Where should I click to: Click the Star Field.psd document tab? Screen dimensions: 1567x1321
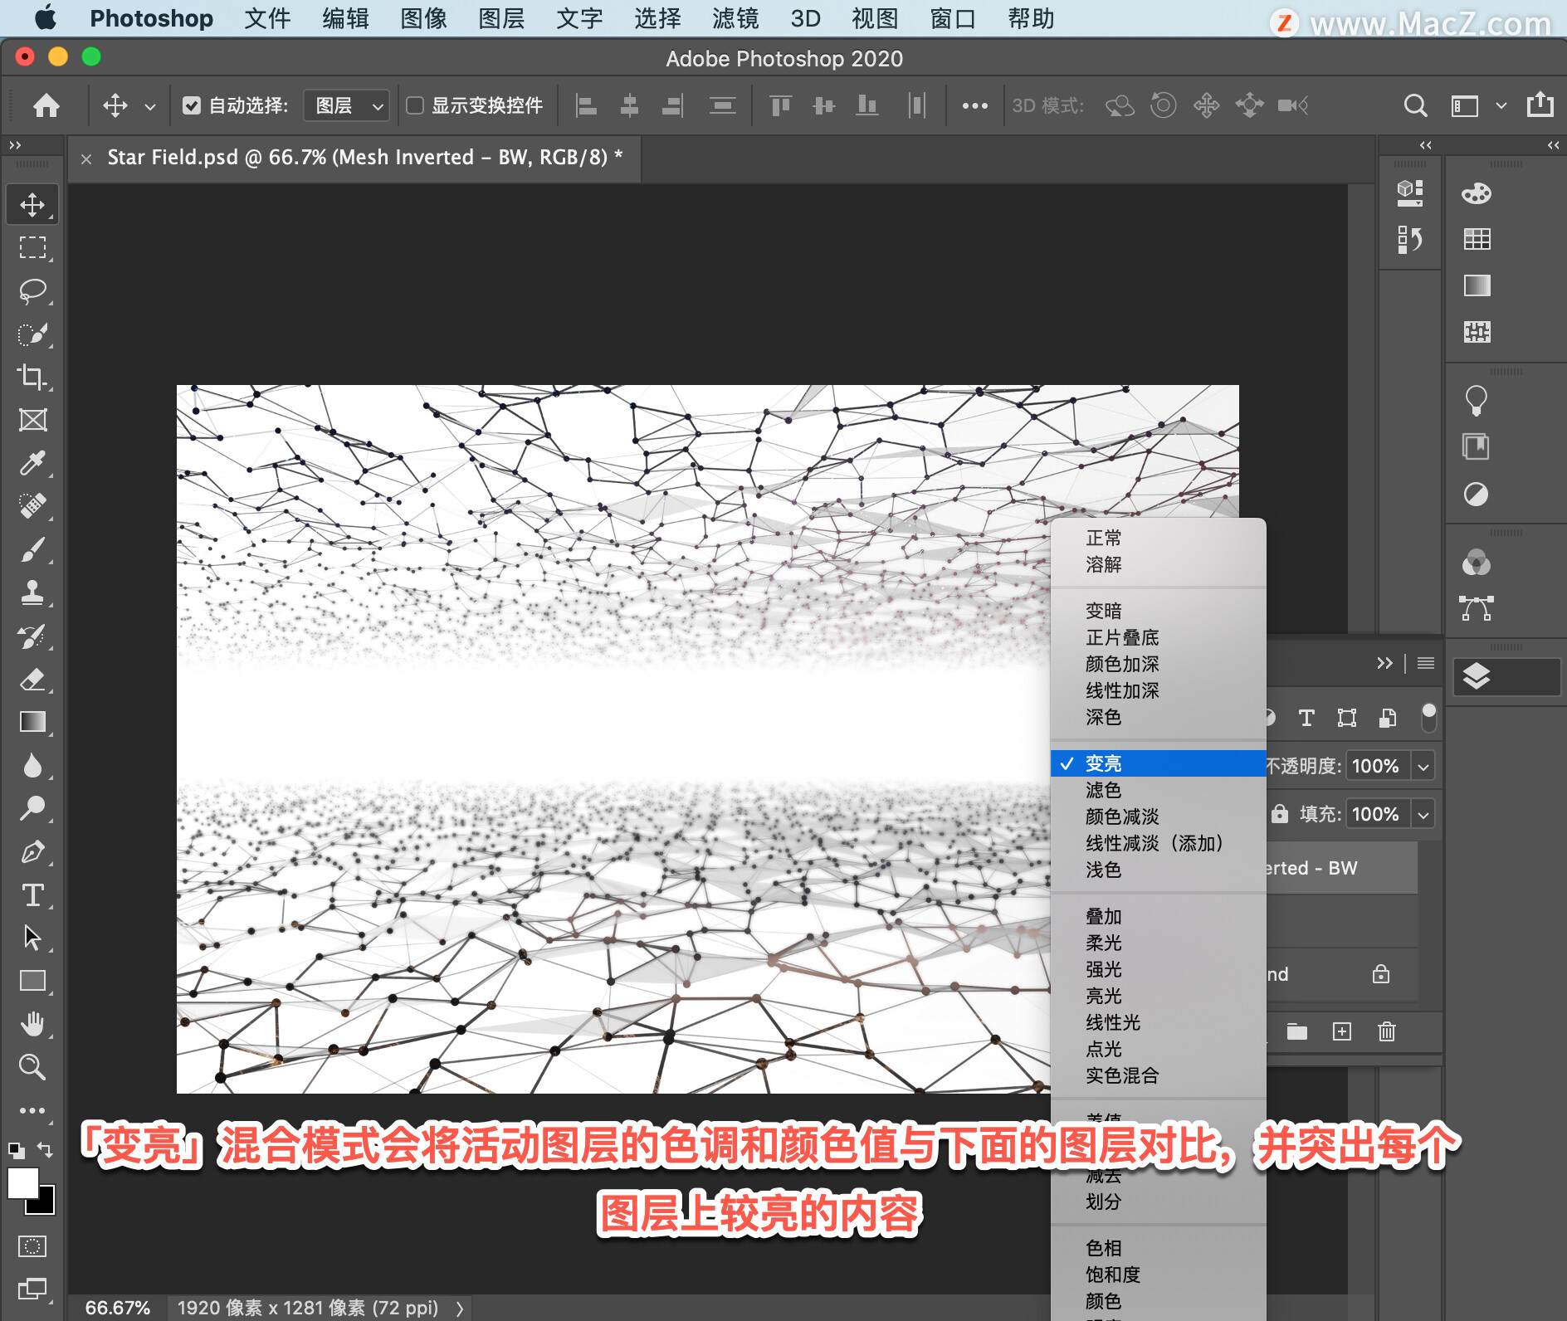(x=364, y=158)
